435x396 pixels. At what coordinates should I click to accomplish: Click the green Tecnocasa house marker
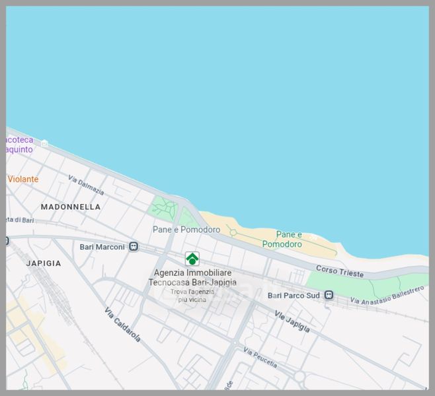click(x=192, y=258)
